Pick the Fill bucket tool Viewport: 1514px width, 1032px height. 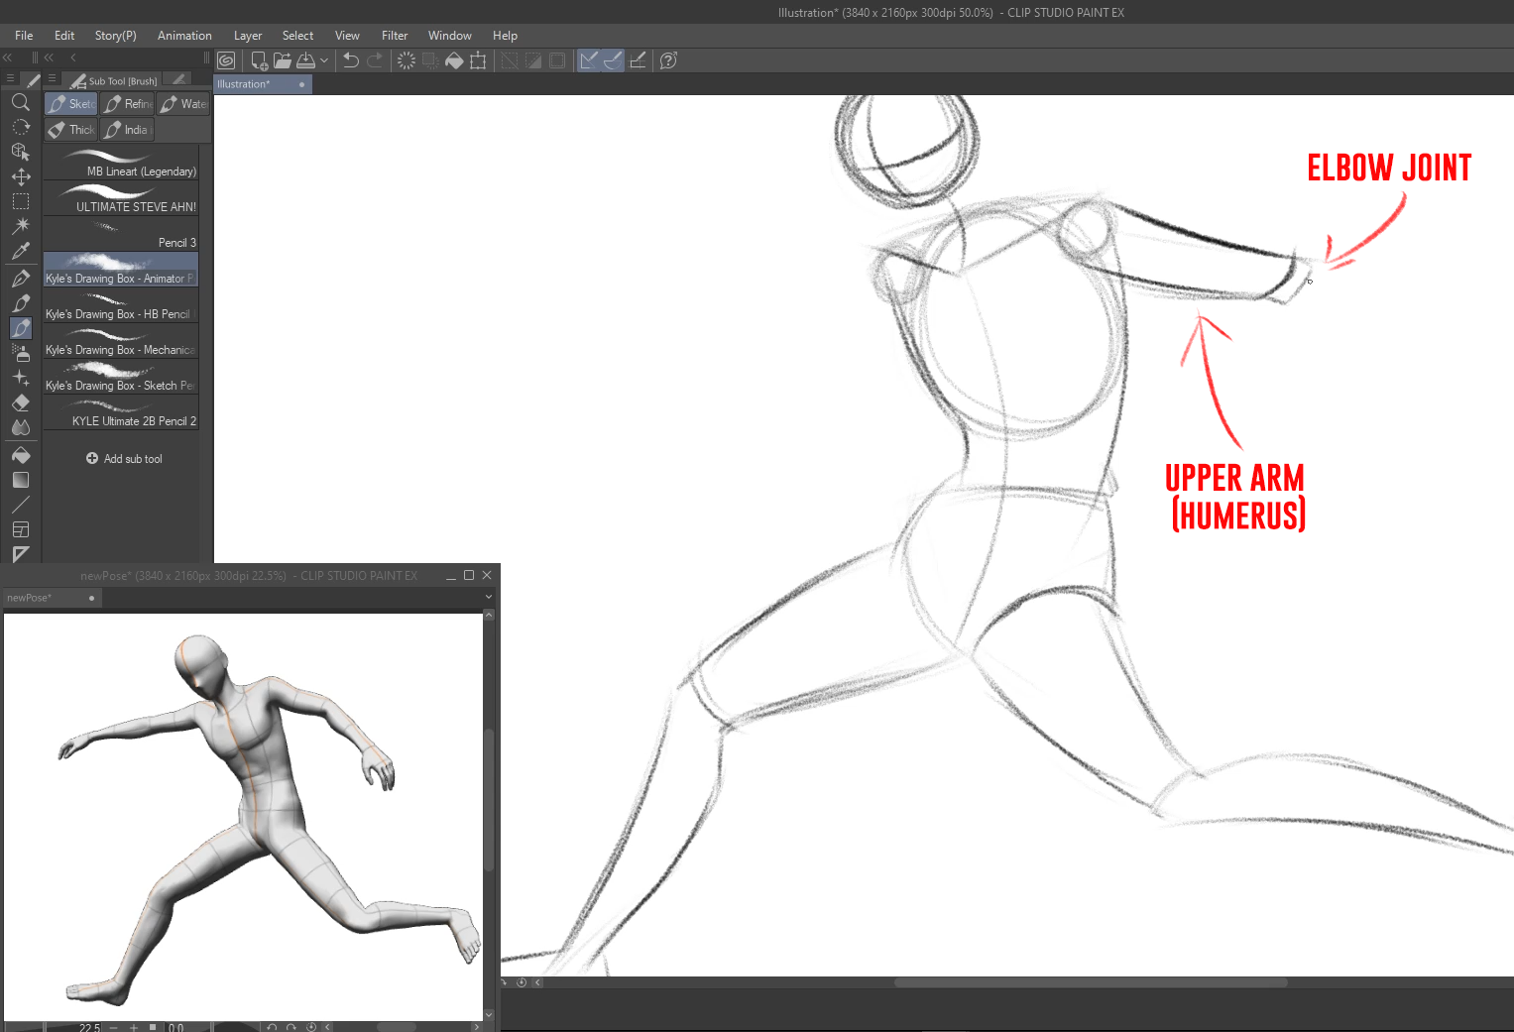click(x=20, y=455)
